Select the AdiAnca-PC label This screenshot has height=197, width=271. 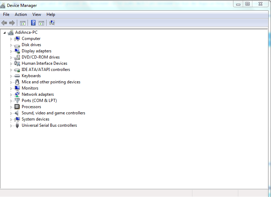click(x=26, y=32)
